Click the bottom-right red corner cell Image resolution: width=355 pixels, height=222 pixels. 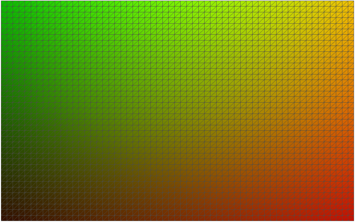click(x=350, y=218)
